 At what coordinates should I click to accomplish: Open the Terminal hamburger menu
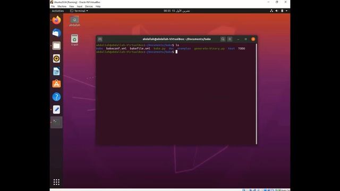click(x=229, y=39)
